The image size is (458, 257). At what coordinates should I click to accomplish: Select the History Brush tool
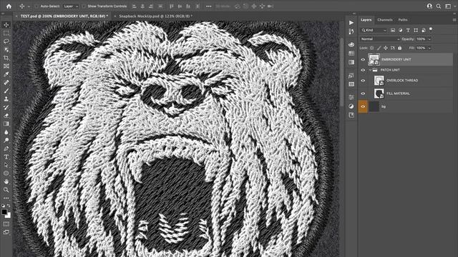tap(6, 107)
